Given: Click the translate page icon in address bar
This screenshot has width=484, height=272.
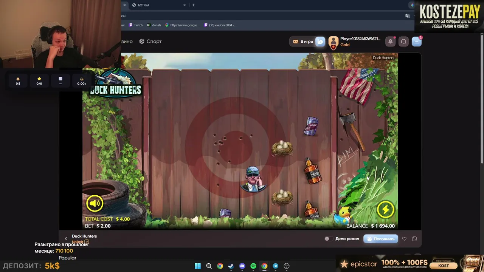Looking at the screenshot, I should point(407,16).
